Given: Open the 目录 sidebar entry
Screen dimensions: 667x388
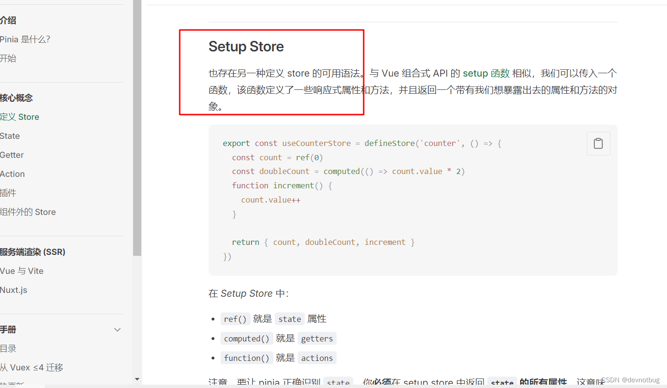Looking at the screenshot, I should tap(8, 349).
